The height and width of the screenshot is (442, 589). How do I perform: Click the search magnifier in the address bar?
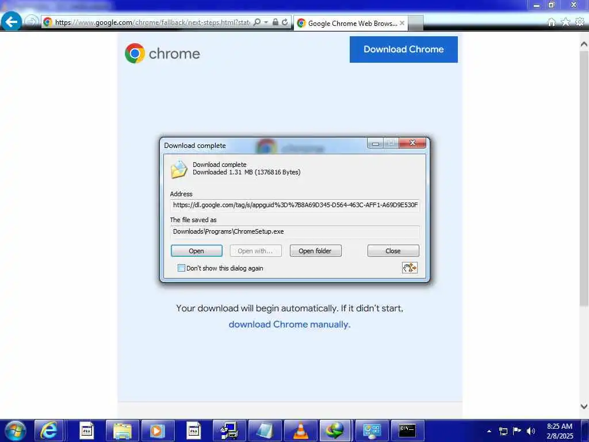point(257,22)
